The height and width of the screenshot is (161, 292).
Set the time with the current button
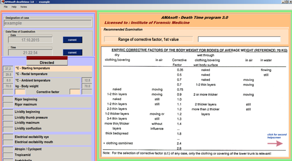[x=72, y=52]
